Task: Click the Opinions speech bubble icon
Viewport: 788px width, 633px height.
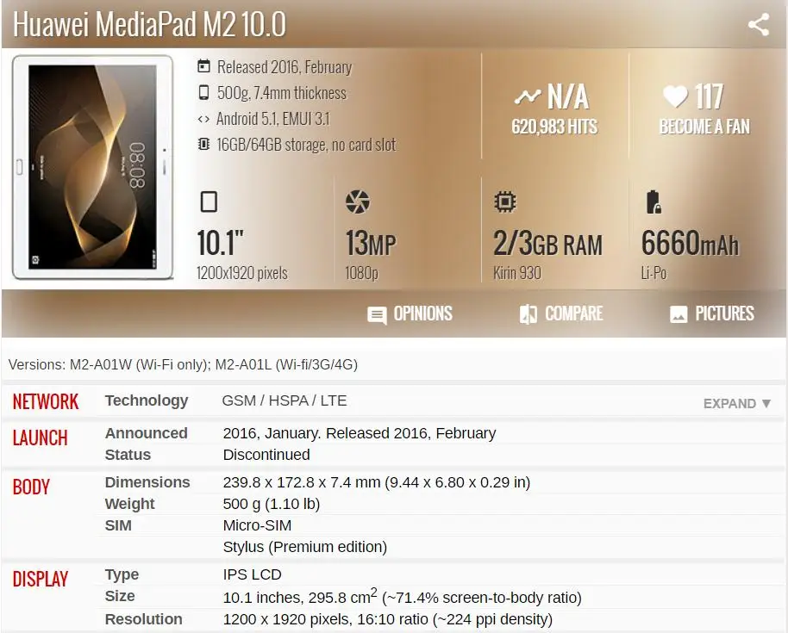Action: pos(377,315)
